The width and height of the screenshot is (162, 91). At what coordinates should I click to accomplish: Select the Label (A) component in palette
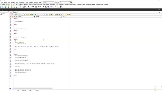coord(31,7)
